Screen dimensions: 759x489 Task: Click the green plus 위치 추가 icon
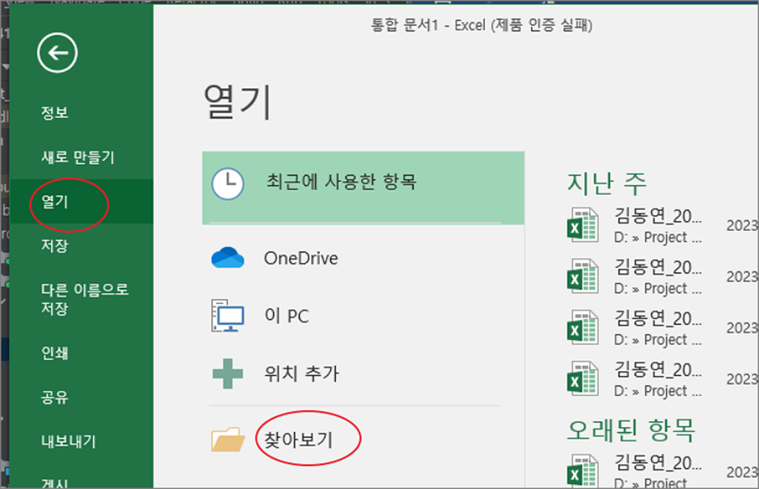[228, 373]
